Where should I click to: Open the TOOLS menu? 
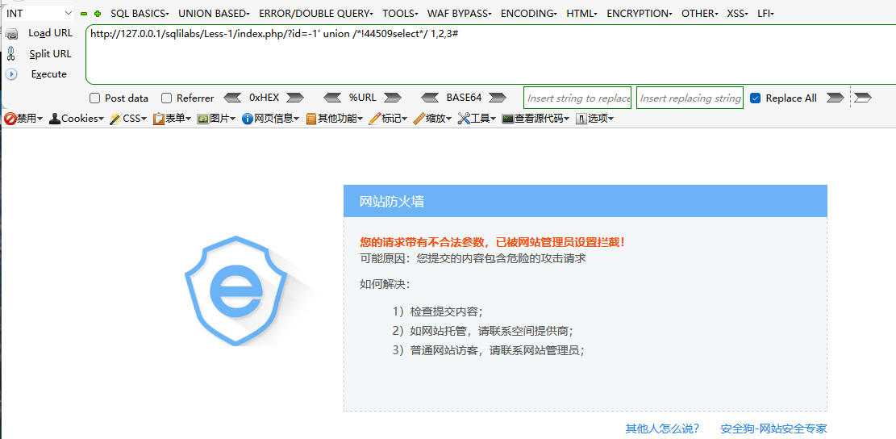click(x=401, y=14)
